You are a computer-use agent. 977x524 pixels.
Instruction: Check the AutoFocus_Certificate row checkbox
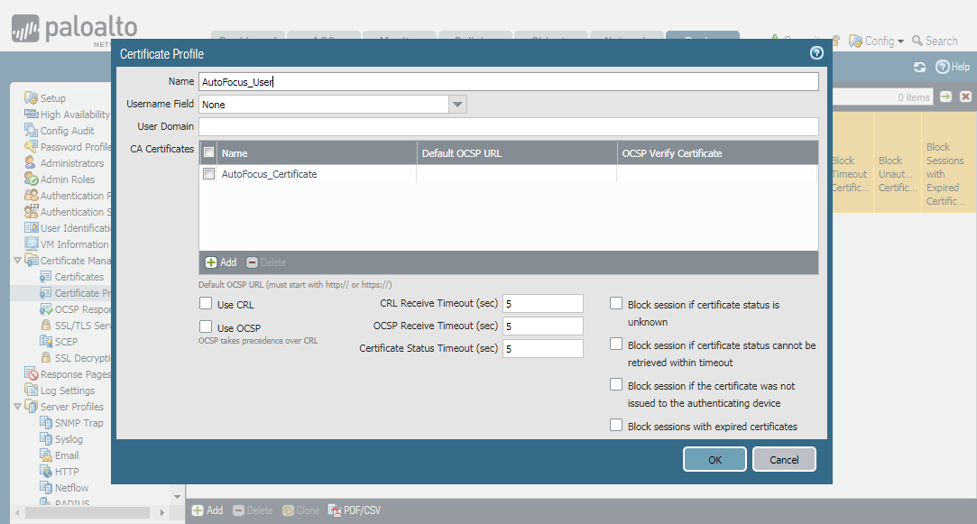[x=208, y=174]
